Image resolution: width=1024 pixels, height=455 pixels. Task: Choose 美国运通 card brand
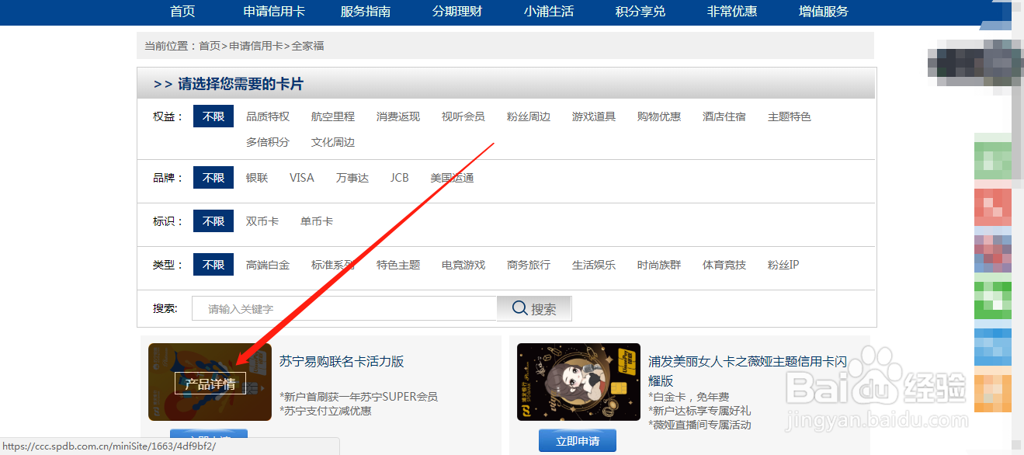(453, 178)
